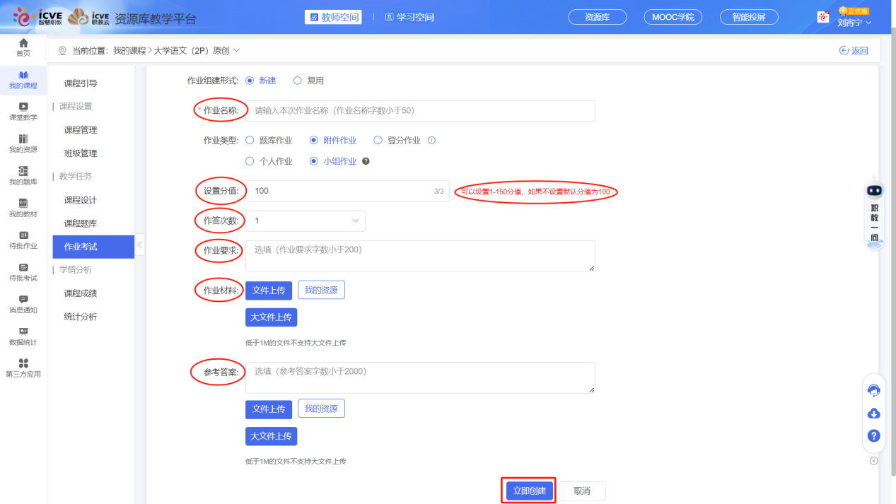Open the user account dropdown 刘肯宇

tap(854, 23)
